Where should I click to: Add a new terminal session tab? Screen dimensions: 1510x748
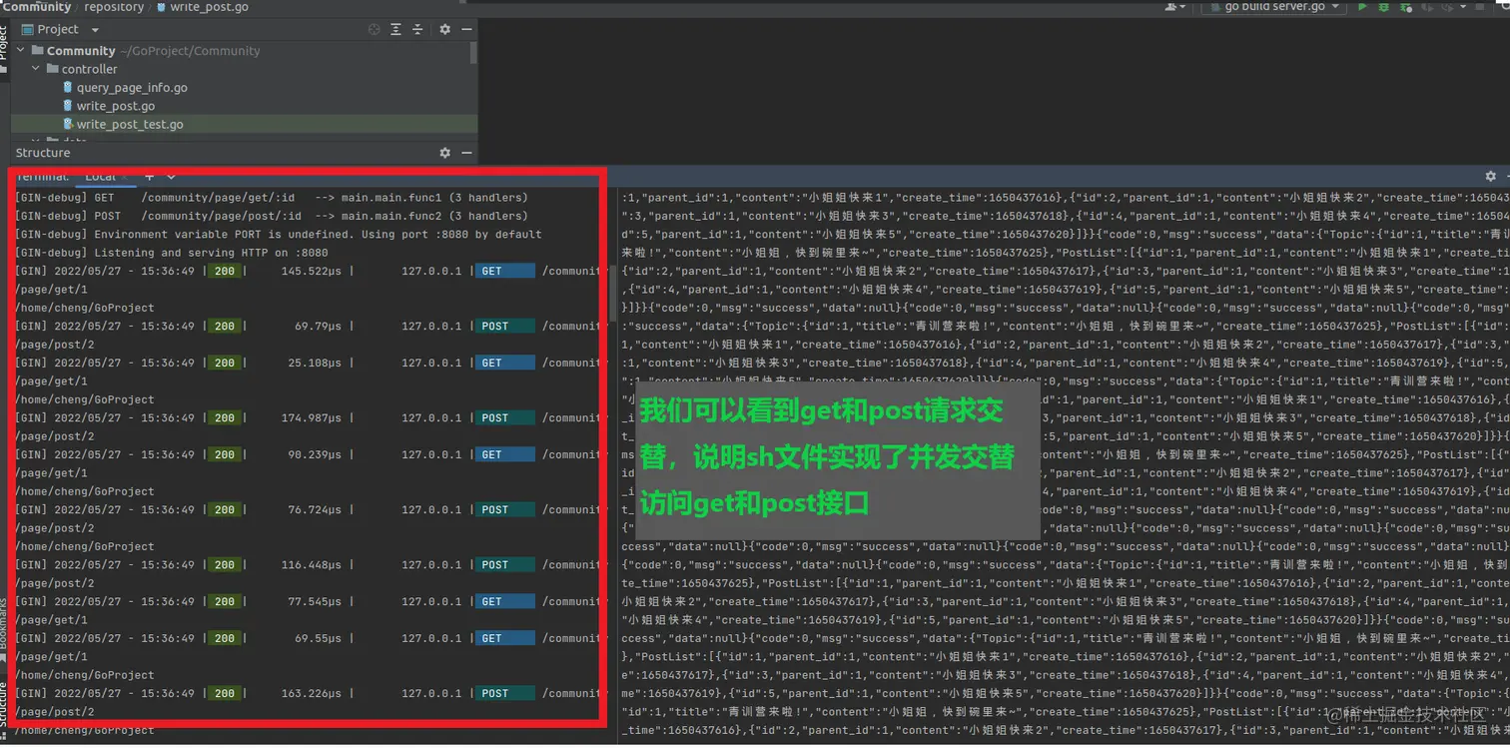click(149, 177)
